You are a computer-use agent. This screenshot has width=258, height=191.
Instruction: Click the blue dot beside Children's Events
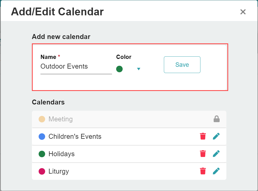(x=42, y=136)
